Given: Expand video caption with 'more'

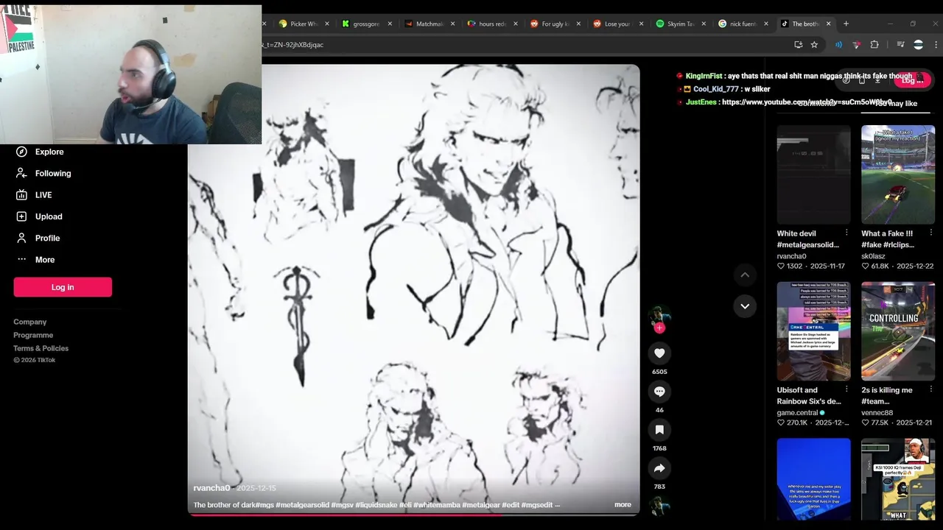Looking at the screenshot, I should tap(623, 505).
